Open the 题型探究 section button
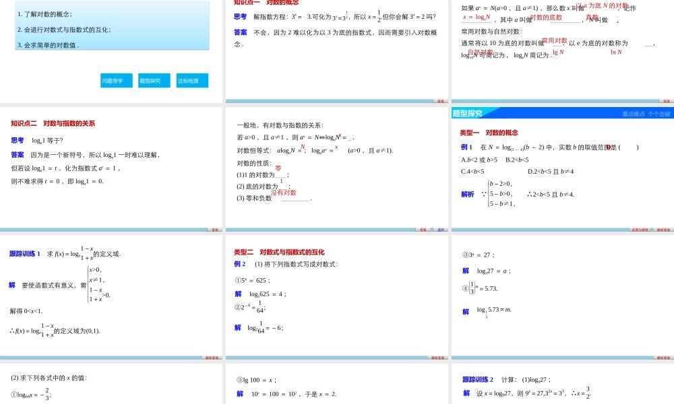 pyautogui.click(x=154, y=80)
